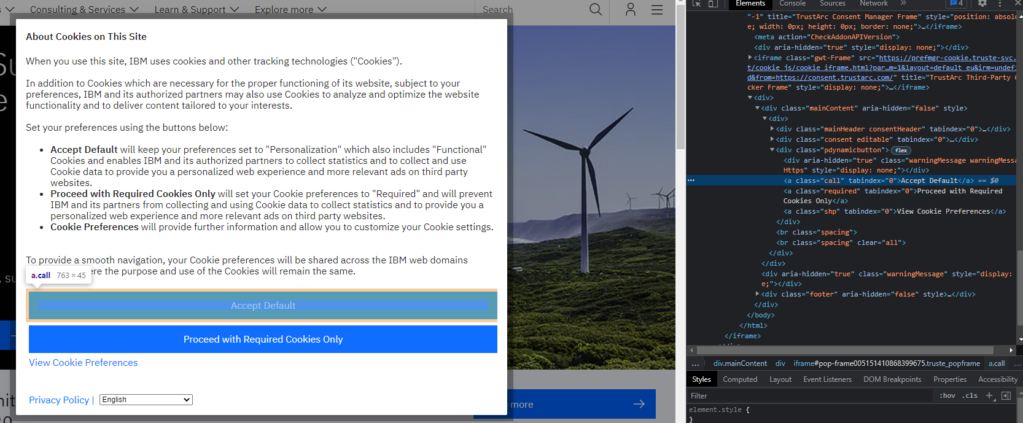Expand the mainHeader consentHeader div
Viewport: 1023px width, 423px height.
tap(772, 129)
